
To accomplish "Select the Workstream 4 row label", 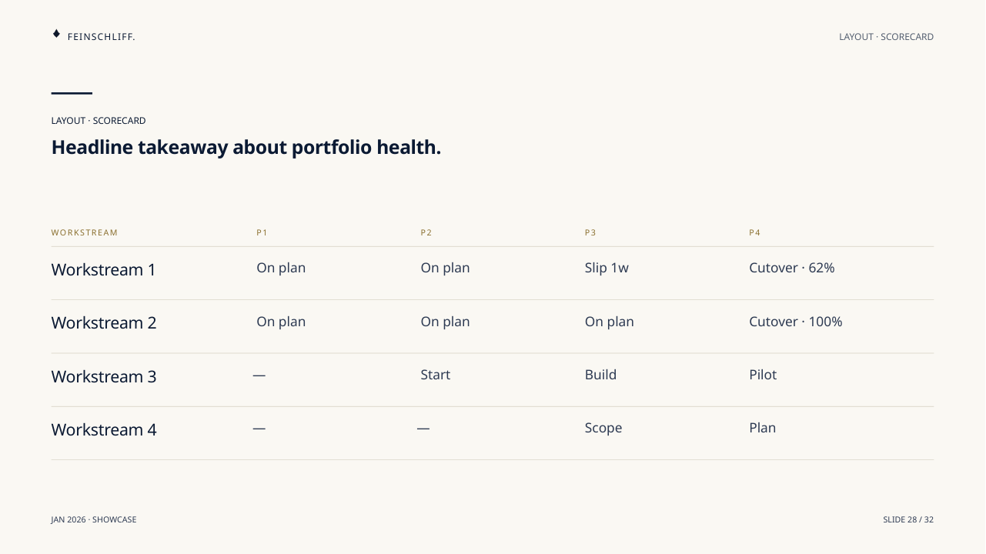I will point(104,430).
